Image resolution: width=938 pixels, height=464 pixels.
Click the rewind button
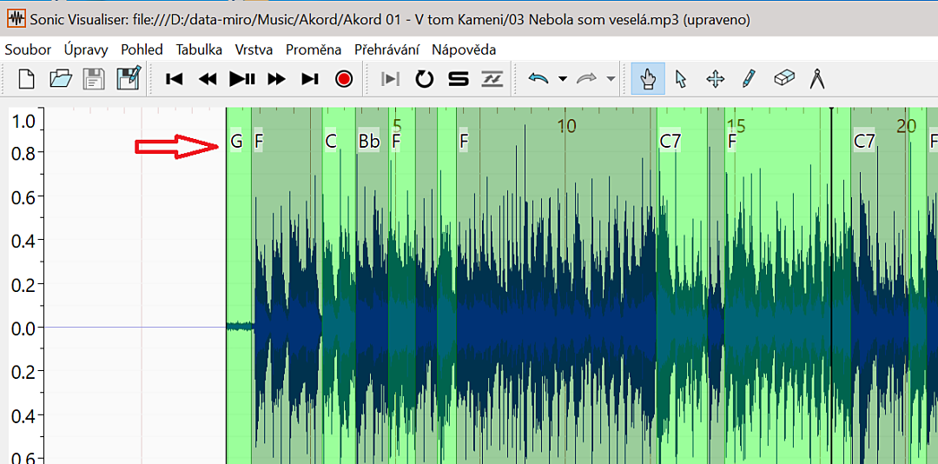(x=208, y=79)
